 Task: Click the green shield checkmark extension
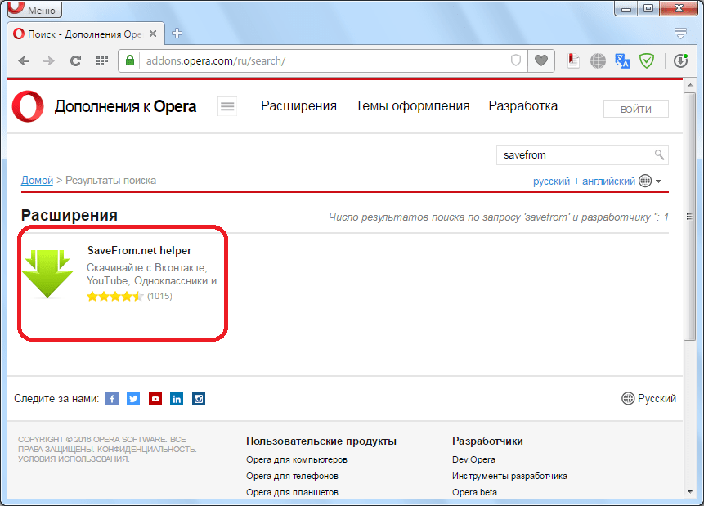click(647, 60)
